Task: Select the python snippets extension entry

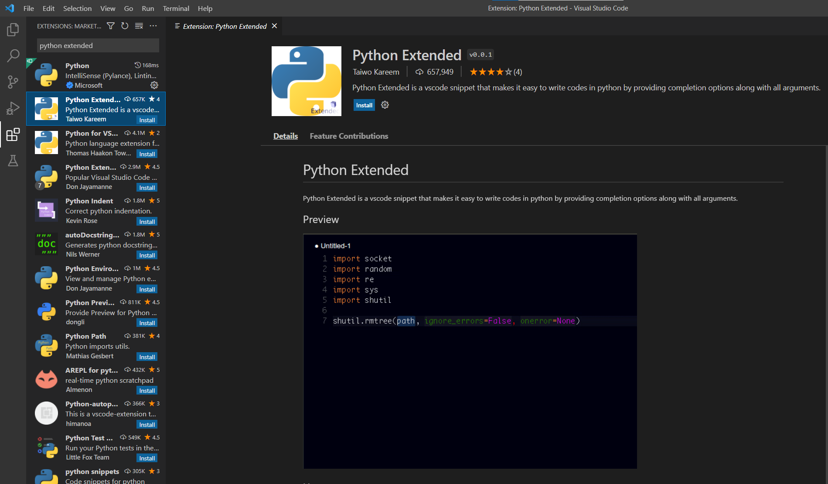Action: [96, 475]
